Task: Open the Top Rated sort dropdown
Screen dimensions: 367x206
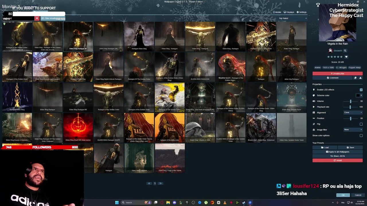Action: click(x=292, y=18)
